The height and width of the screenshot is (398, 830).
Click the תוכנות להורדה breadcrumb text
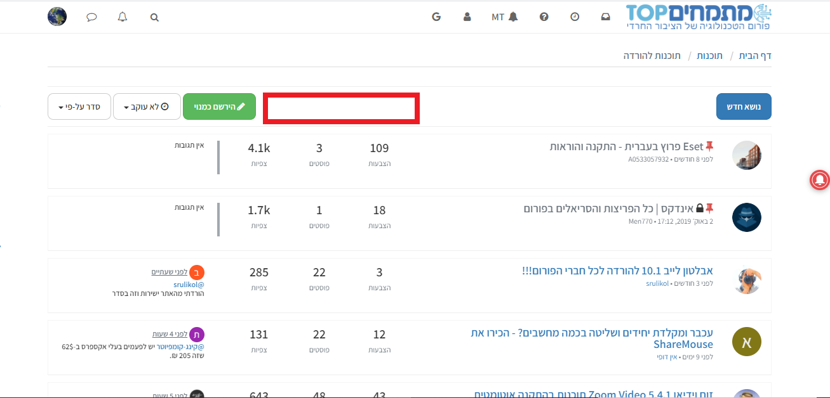[x=652, y=56]
